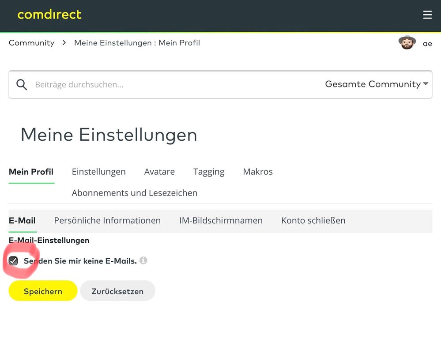Click the comdirect logo

pos(49,15)
